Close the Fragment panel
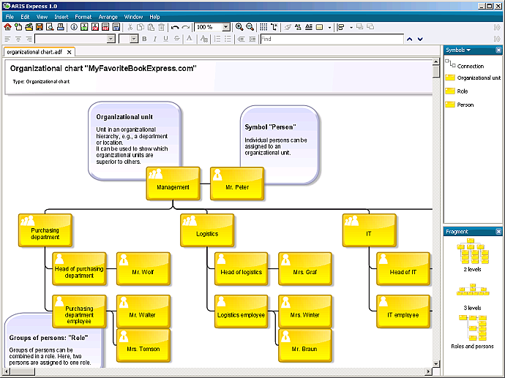Image resolution: width=505 pixels, height=378 pixels. 498,232
